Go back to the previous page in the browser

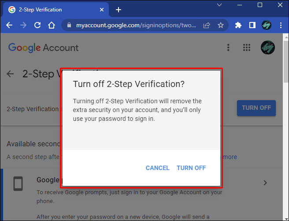click(x=9, y=25)
